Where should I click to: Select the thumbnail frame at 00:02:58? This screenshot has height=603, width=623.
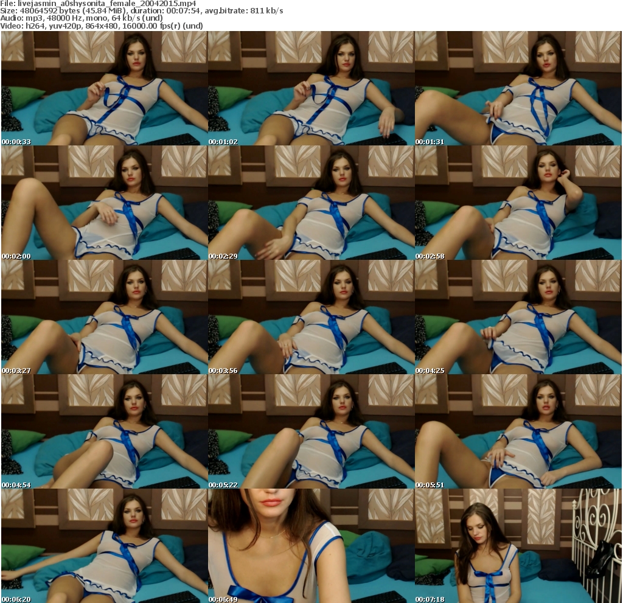click(x=518, y=203)
